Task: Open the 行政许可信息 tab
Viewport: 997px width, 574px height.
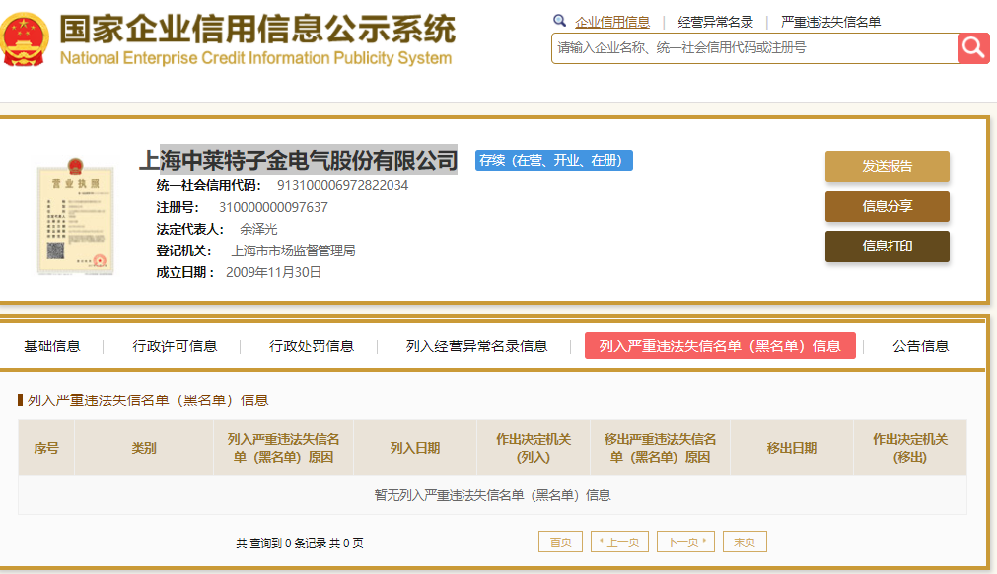Action: point(175,346)
